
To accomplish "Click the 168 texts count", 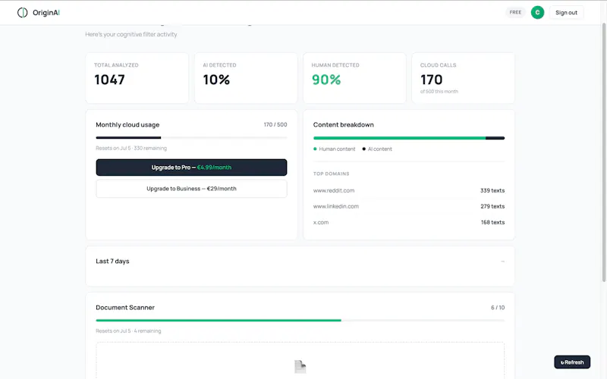I will (492, 222).
